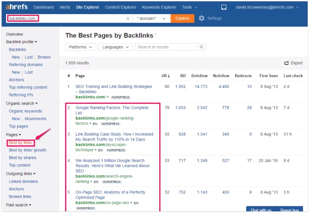310x214 pixels.
Task: Open Lost under Referring domains
Action: point(29,72)
